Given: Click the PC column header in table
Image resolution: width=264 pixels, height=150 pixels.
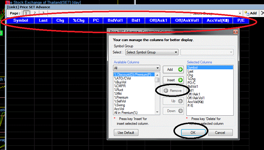Looking at the screenshot, I should pyautogui.click(x=96, y=20).
